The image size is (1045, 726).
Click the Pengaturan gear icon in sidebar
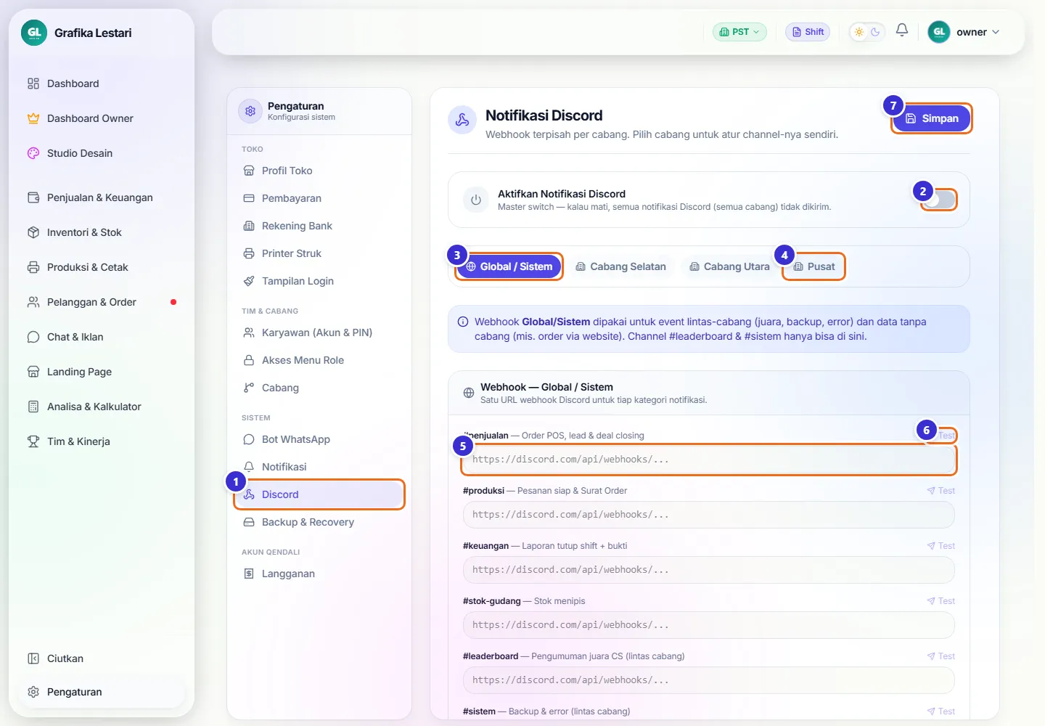point(33,692)
